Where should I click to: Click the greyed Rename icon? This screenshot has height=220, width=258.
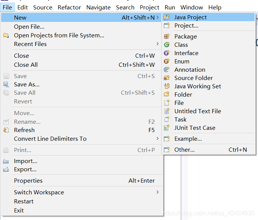pos(6,122)
